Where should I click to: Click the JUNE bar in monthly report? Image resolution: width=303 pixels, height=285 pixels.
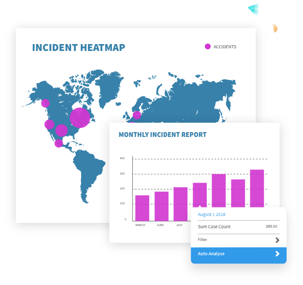click(161, 206)
